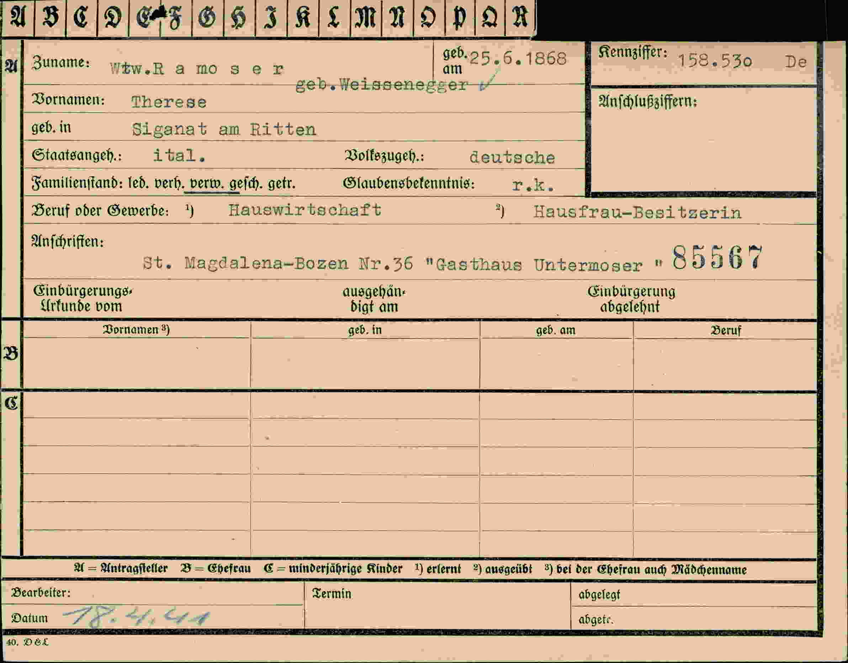Viewport: 848px width, 663px height.
Task: Click the stamped number '85567'
Action: coord(717,258)
